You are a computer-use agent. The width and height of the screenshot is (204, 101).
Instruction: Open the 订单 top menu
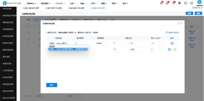pos(93,3)
